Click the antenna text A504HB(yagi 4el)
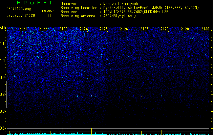 [120, 16]
